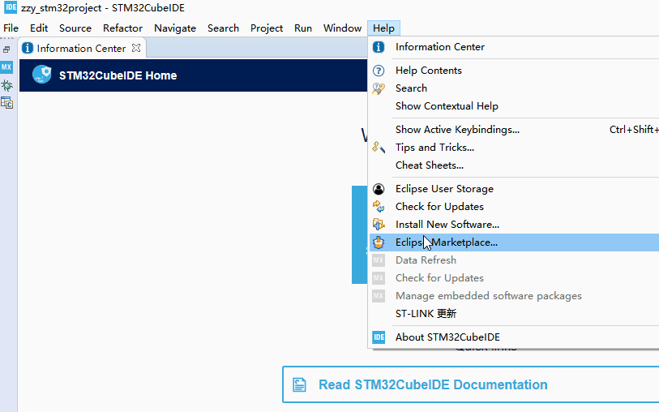Click the restore view icon in left trim
This screenshot has width=659, height=412.
point(6,49)
